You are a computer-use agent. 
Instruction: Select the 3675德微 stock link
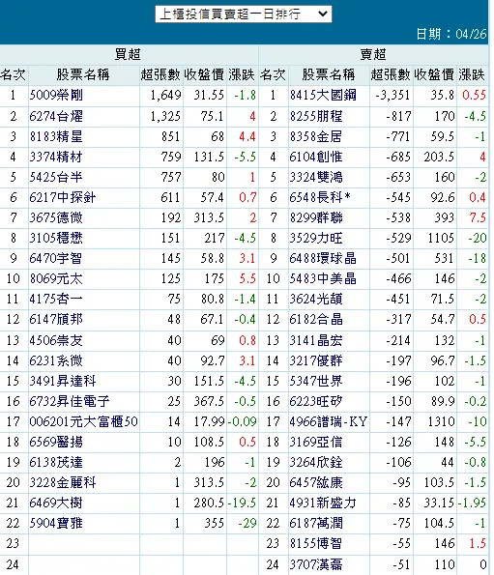tap(56, 217)
